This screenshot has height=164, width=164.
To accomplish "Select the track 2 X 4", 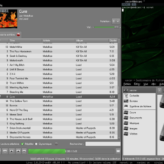I will (59, 74).
